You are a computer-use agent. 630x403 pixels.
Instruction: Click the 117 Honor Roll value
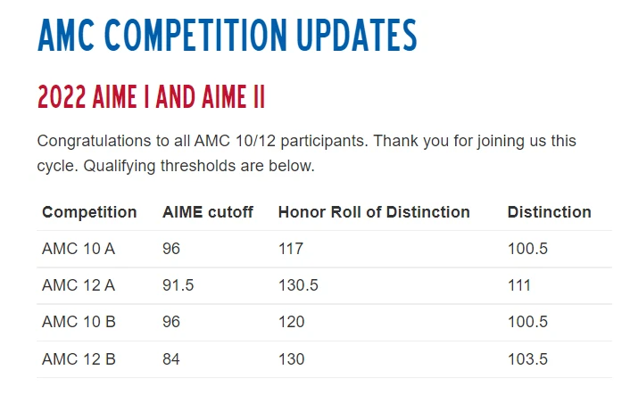291,249
